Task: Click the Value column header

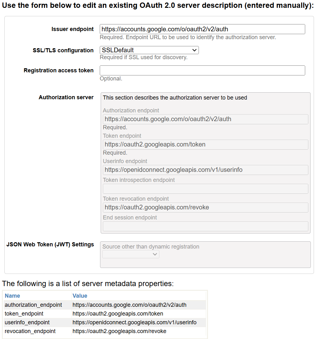Action: [80, 296]
